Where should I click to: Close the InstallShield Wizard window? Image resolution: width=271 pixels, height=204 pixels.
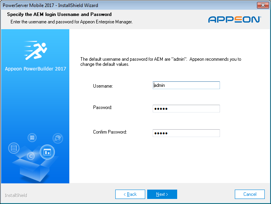[263, 5]
